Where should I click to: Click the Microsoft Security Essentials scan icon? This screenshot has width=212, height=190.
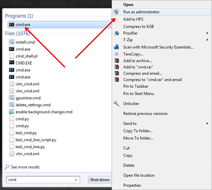(x=117, y=47)
